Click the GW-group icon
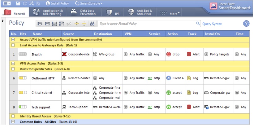 pyautogui.click(x=95, y=54)
